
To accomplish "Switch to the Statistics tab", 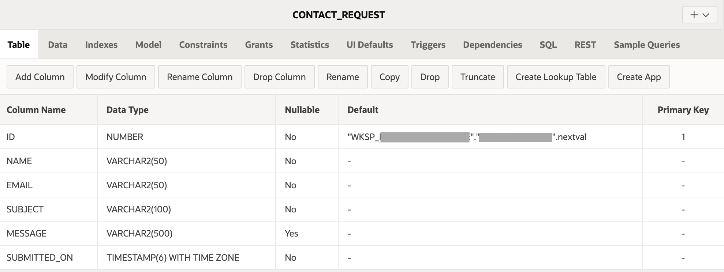I will tap(309, 45).
